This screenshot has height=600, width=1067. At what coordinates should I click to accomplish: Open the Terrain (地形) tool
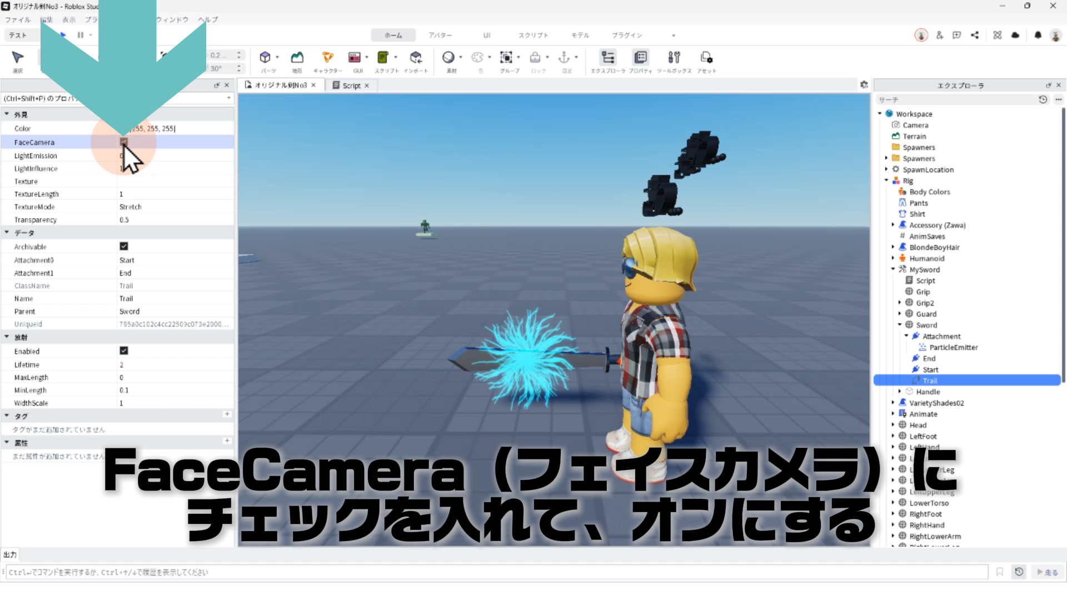tap(297, 57)
